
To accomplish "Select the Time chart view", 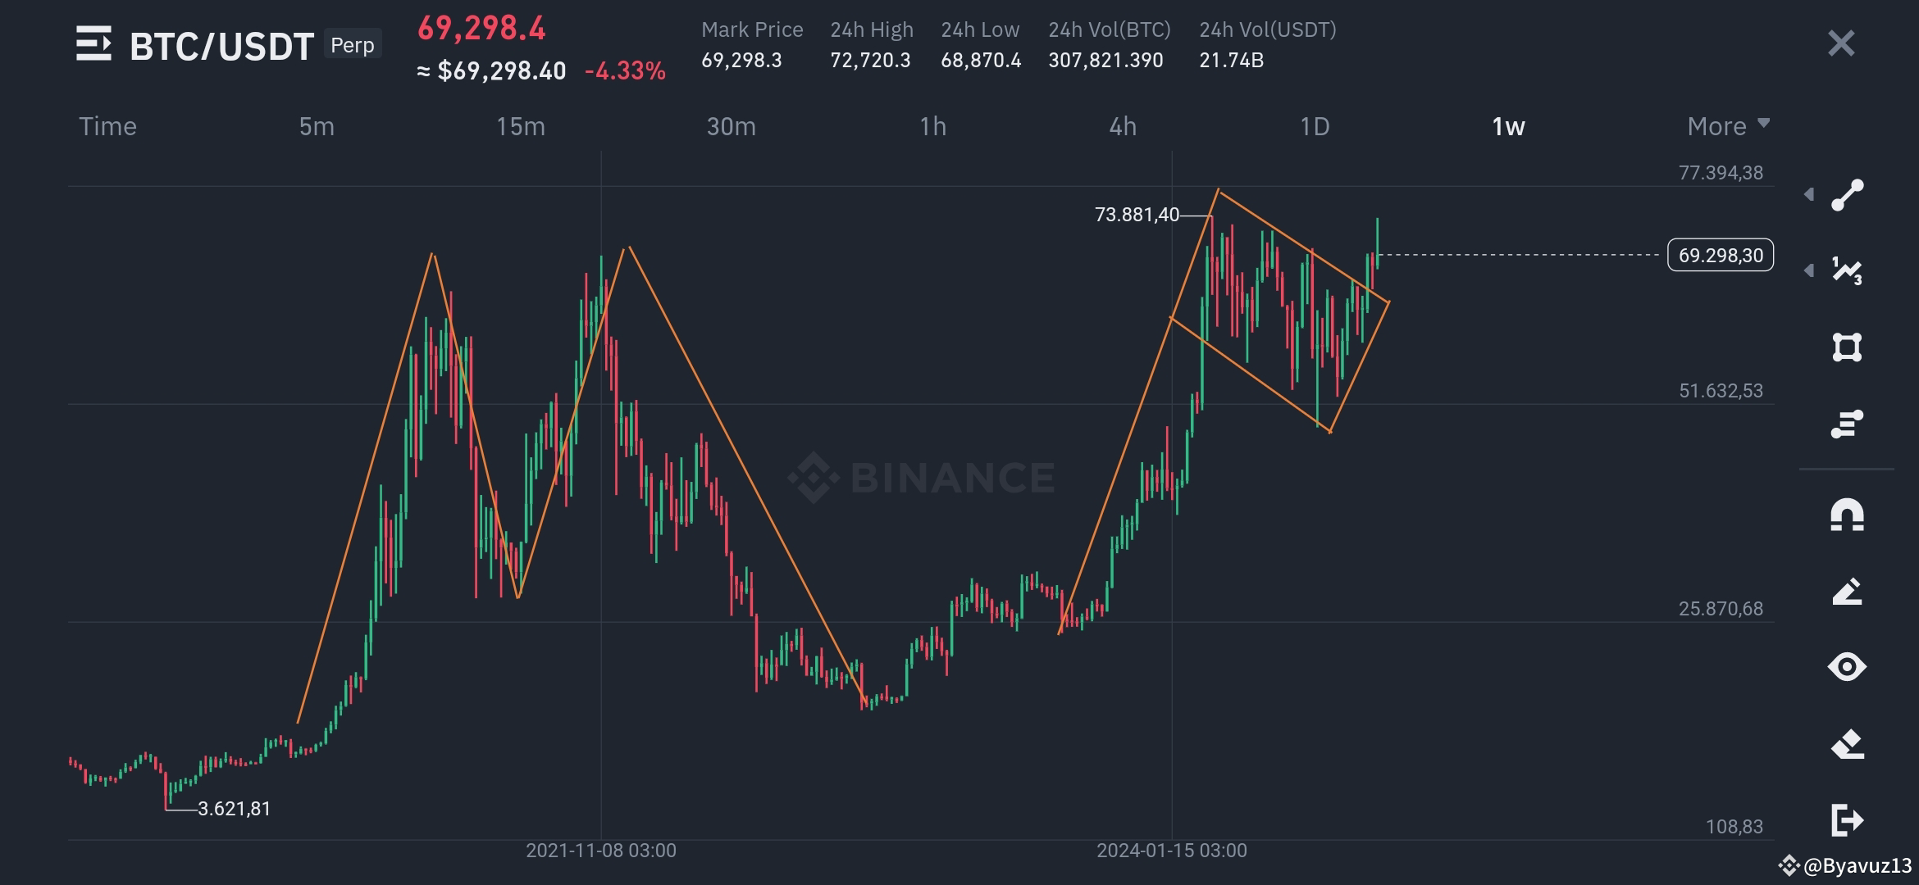I will pos(107,126).
